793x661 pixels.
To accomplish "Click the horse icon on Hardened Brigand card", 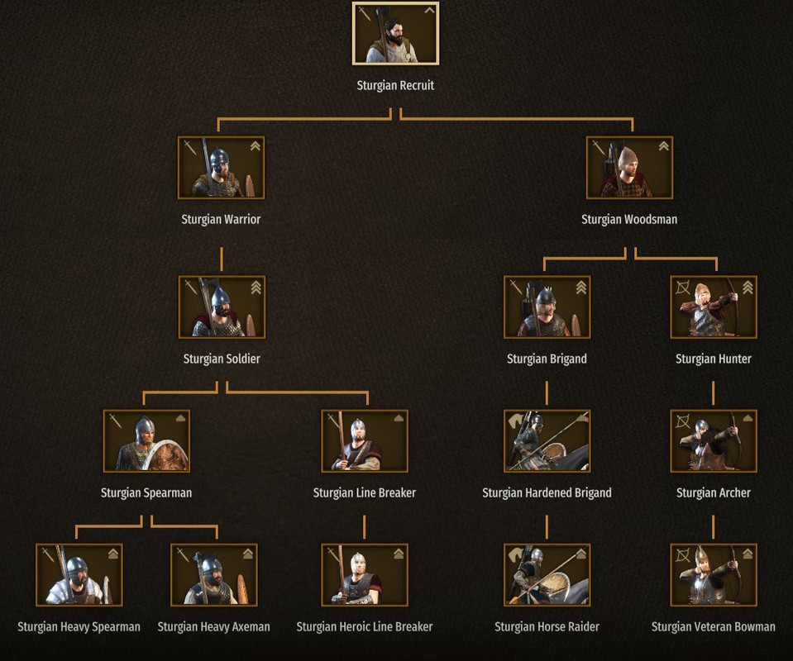I will (x=516, y=421).
